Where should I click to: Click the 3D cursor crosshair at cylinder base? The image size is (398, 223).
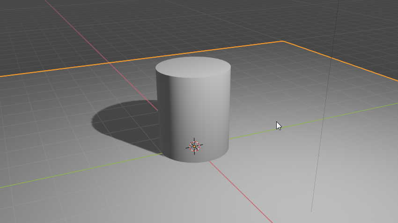[194, 146]
